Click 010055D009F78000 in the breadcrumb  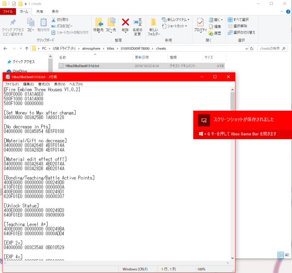pos(135,49)
